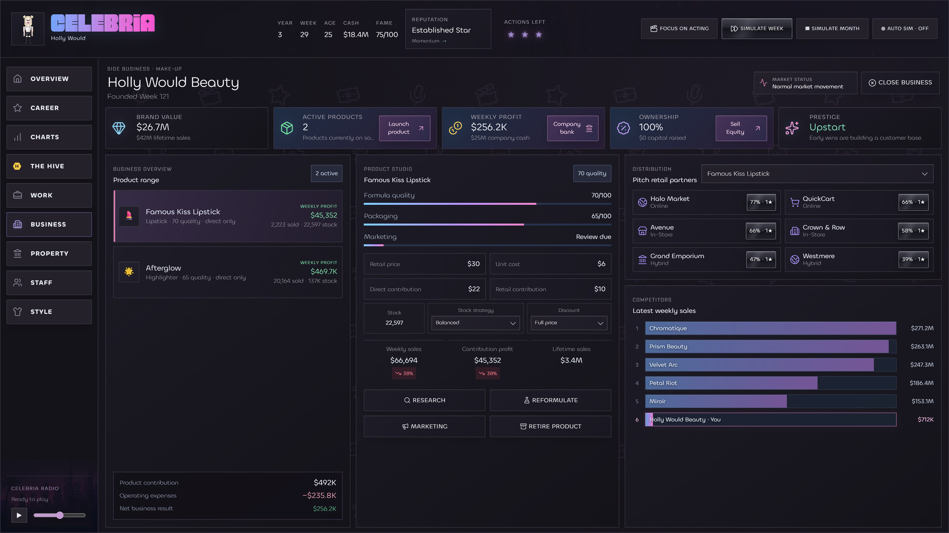Open The Hive section
The image size is (949, 533).
pyautogui.click(x=49, y=166)
